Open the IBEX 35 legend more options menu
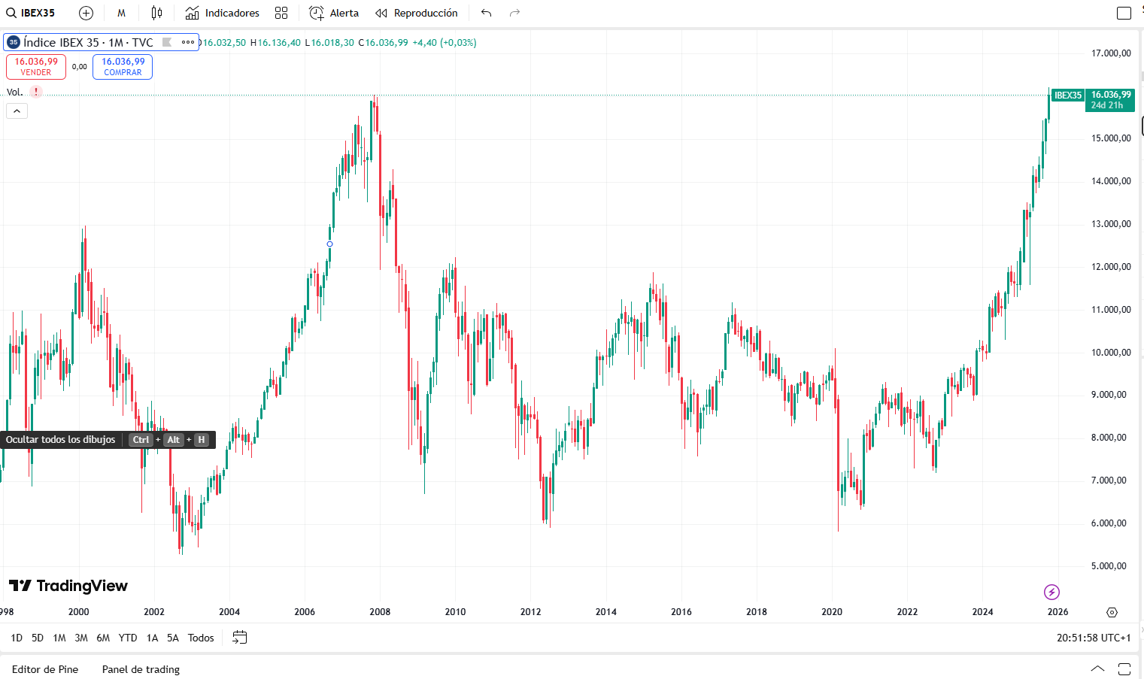Viewport: 1144px width, 679px height. 187,42
